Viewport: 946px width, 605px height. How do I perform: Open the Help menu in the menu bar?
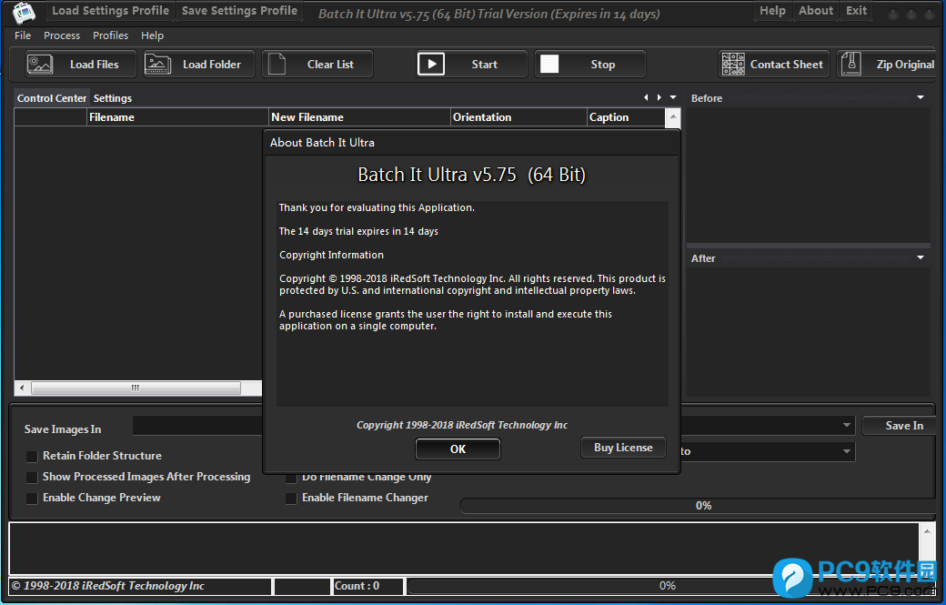152,35
